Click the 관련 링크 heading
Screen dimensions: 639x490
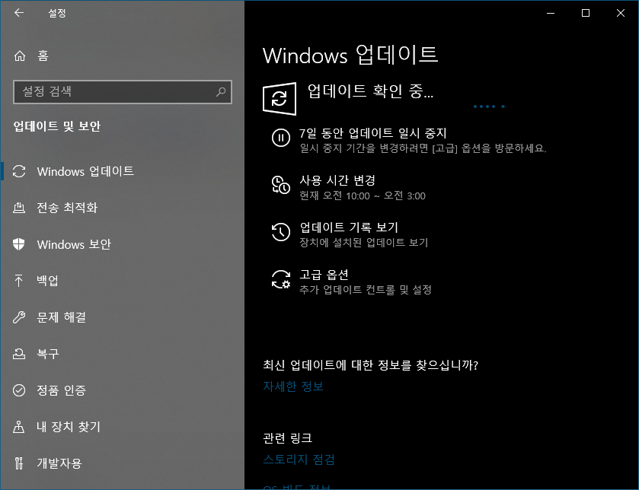(x=288, y=438)
